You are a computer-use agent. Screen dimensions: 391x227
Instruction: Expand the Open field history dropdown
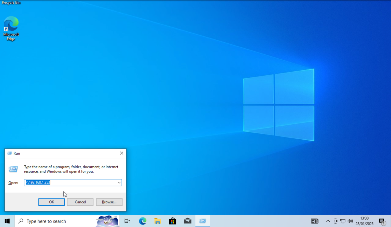click(119, 183)
